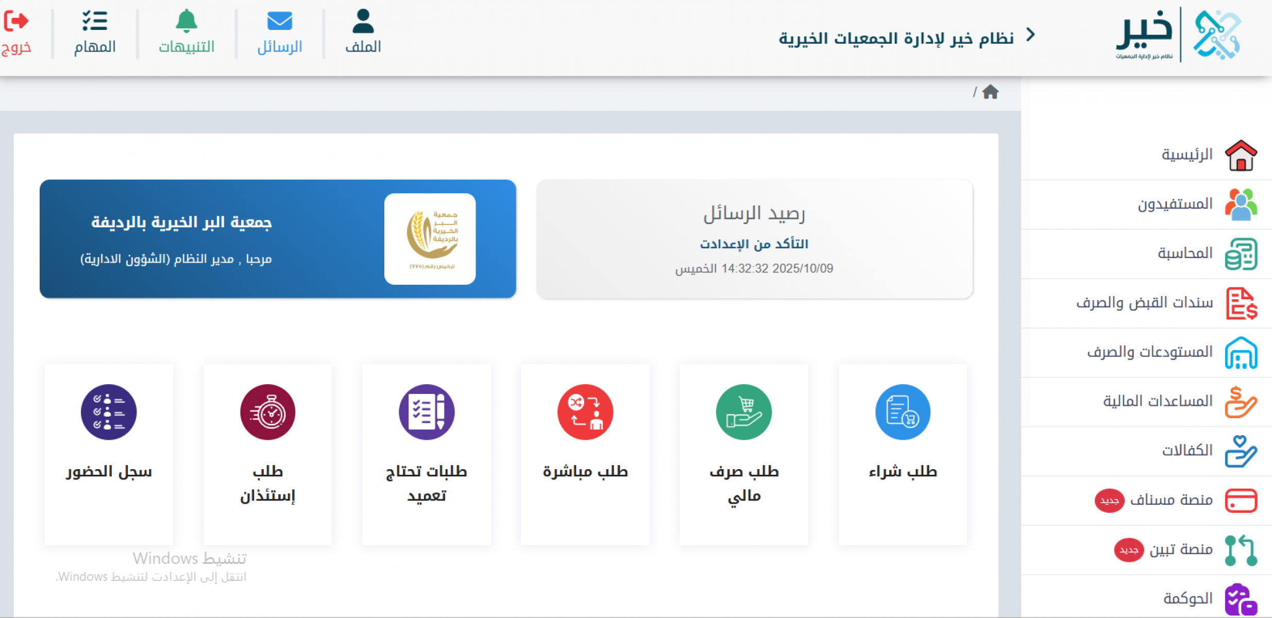Open Masanaf platform (منصة مسناف) link
Screen dimensions: 1272x618
[x=1171, y=500]
